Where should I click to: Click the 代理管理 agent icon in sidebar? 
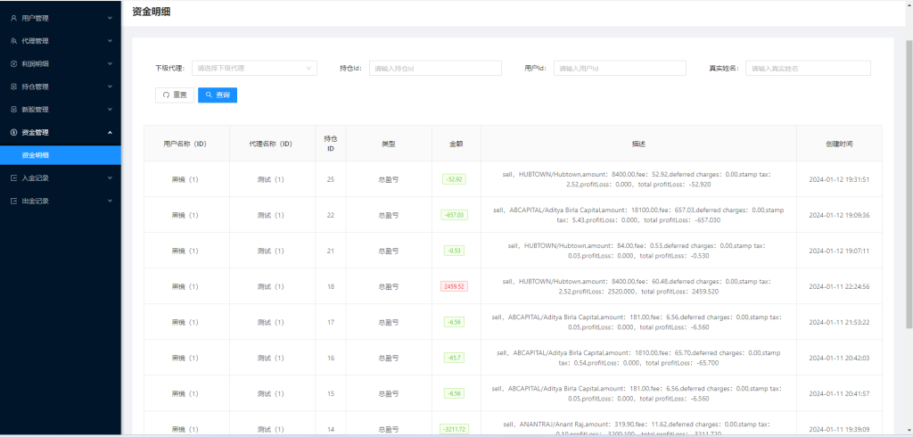13,41
